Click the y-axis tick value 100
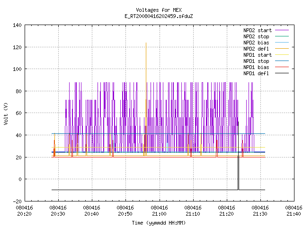This screenshot has height=227, width=303. point(17,69)
